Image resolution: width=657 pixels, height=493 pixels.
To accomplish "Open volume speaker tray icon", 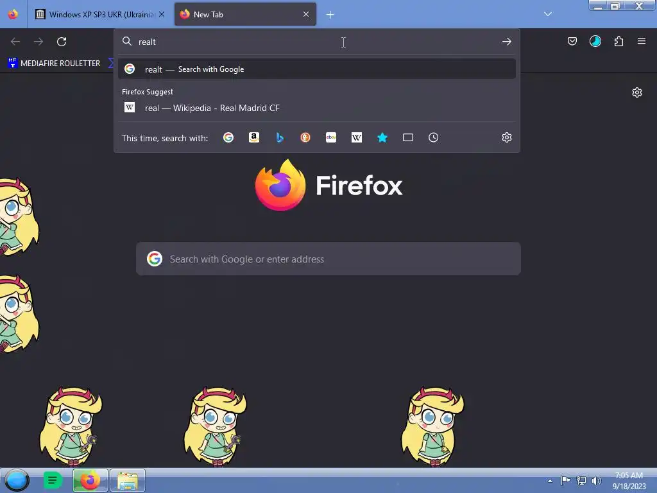I will [x=597, y=480].
